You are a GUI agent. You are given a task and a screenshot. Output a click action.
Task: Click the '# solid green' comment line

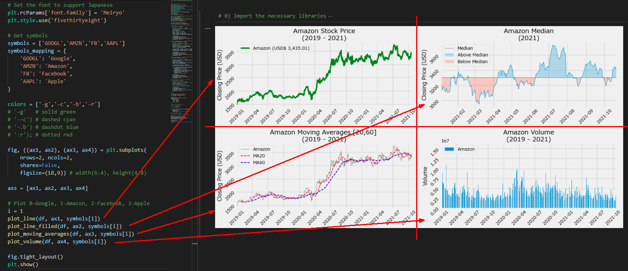tap(41, 112)
